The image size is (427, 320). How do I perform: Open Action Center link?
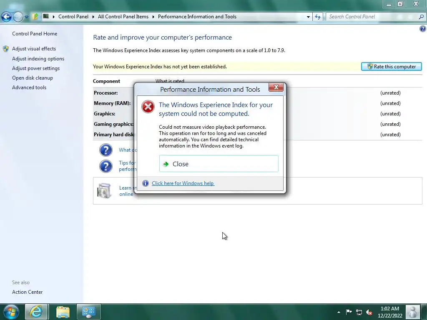(x=27, y=292)
